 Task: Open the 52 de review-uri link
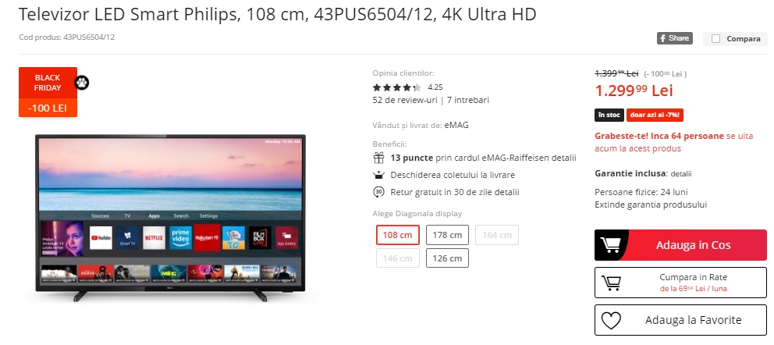point(405,100)
